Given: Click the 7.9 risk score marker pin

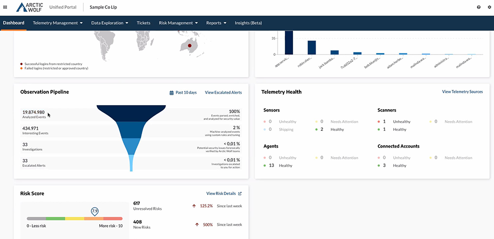Looking at the screenshot, I should 94,211.
